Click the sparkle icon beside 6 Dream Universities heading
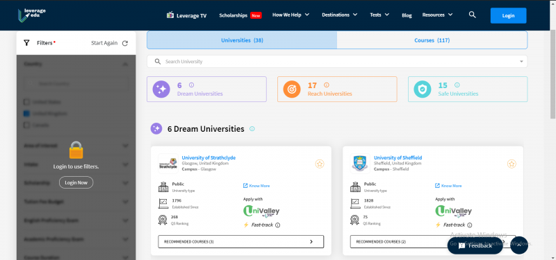556x260 pixels. [156, 129]
